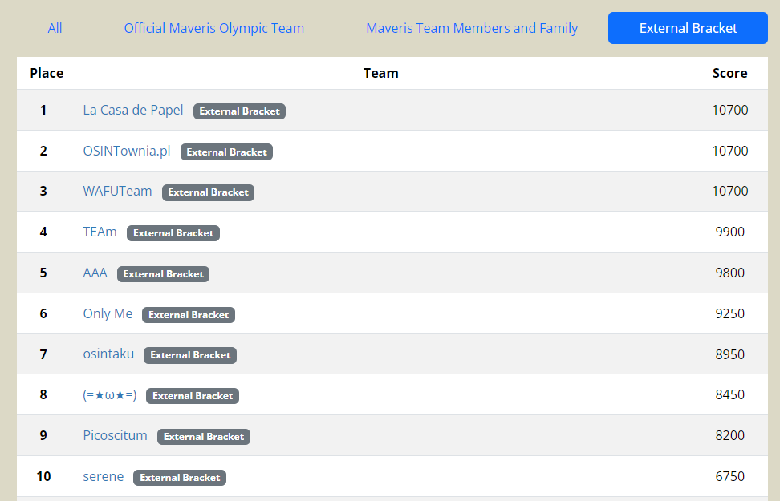This screenshot has height=501, width=780.
Task: Visit the WAFUTeam team page
Action: pos(117,192)
